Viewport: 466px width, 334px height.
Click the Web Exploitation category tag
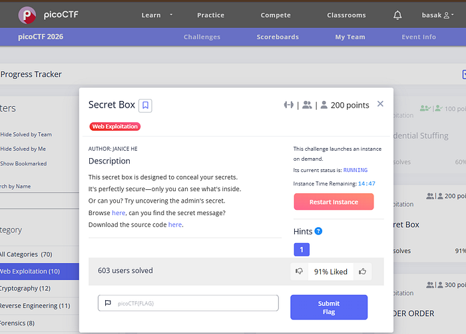click(x=115, y=127)
